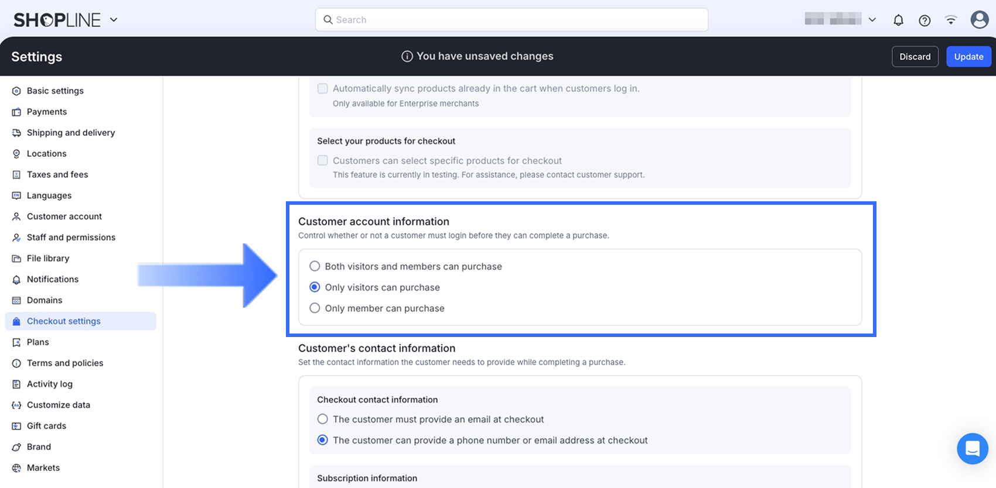Select Only member can purchase option
Viewport: 996px width, 488px height.
tap(315, 308)
